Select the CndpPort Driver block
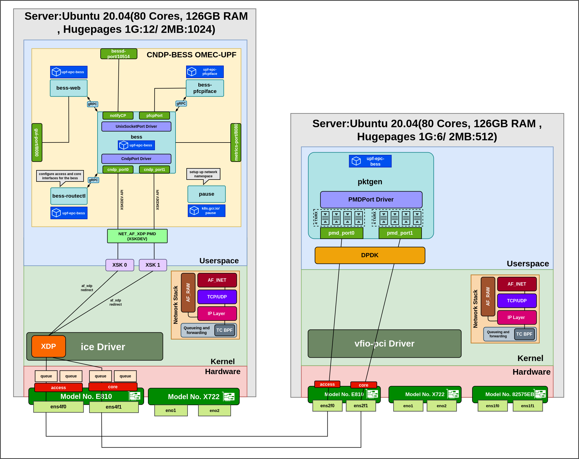 (136, 159)
